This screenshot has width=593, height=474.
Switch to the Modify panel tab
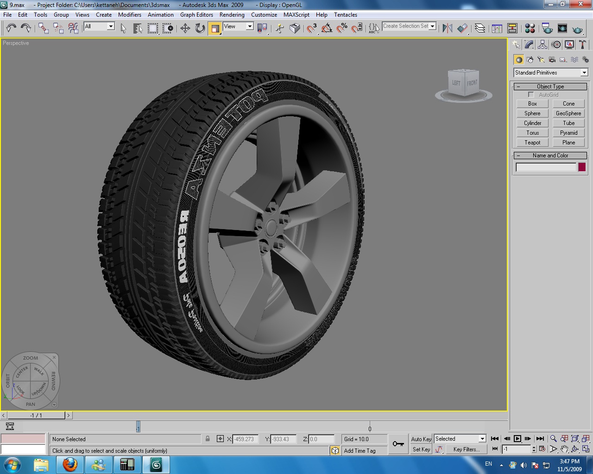pyautogui.click(x=529, y=44)
